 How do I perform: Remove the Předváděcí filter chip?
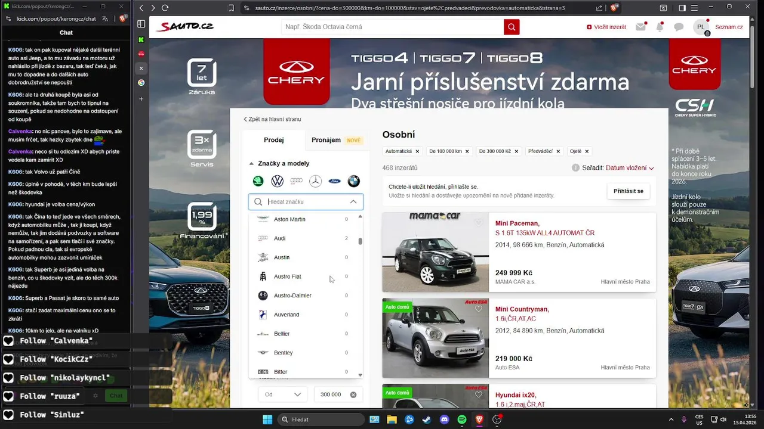coord(558,151)
